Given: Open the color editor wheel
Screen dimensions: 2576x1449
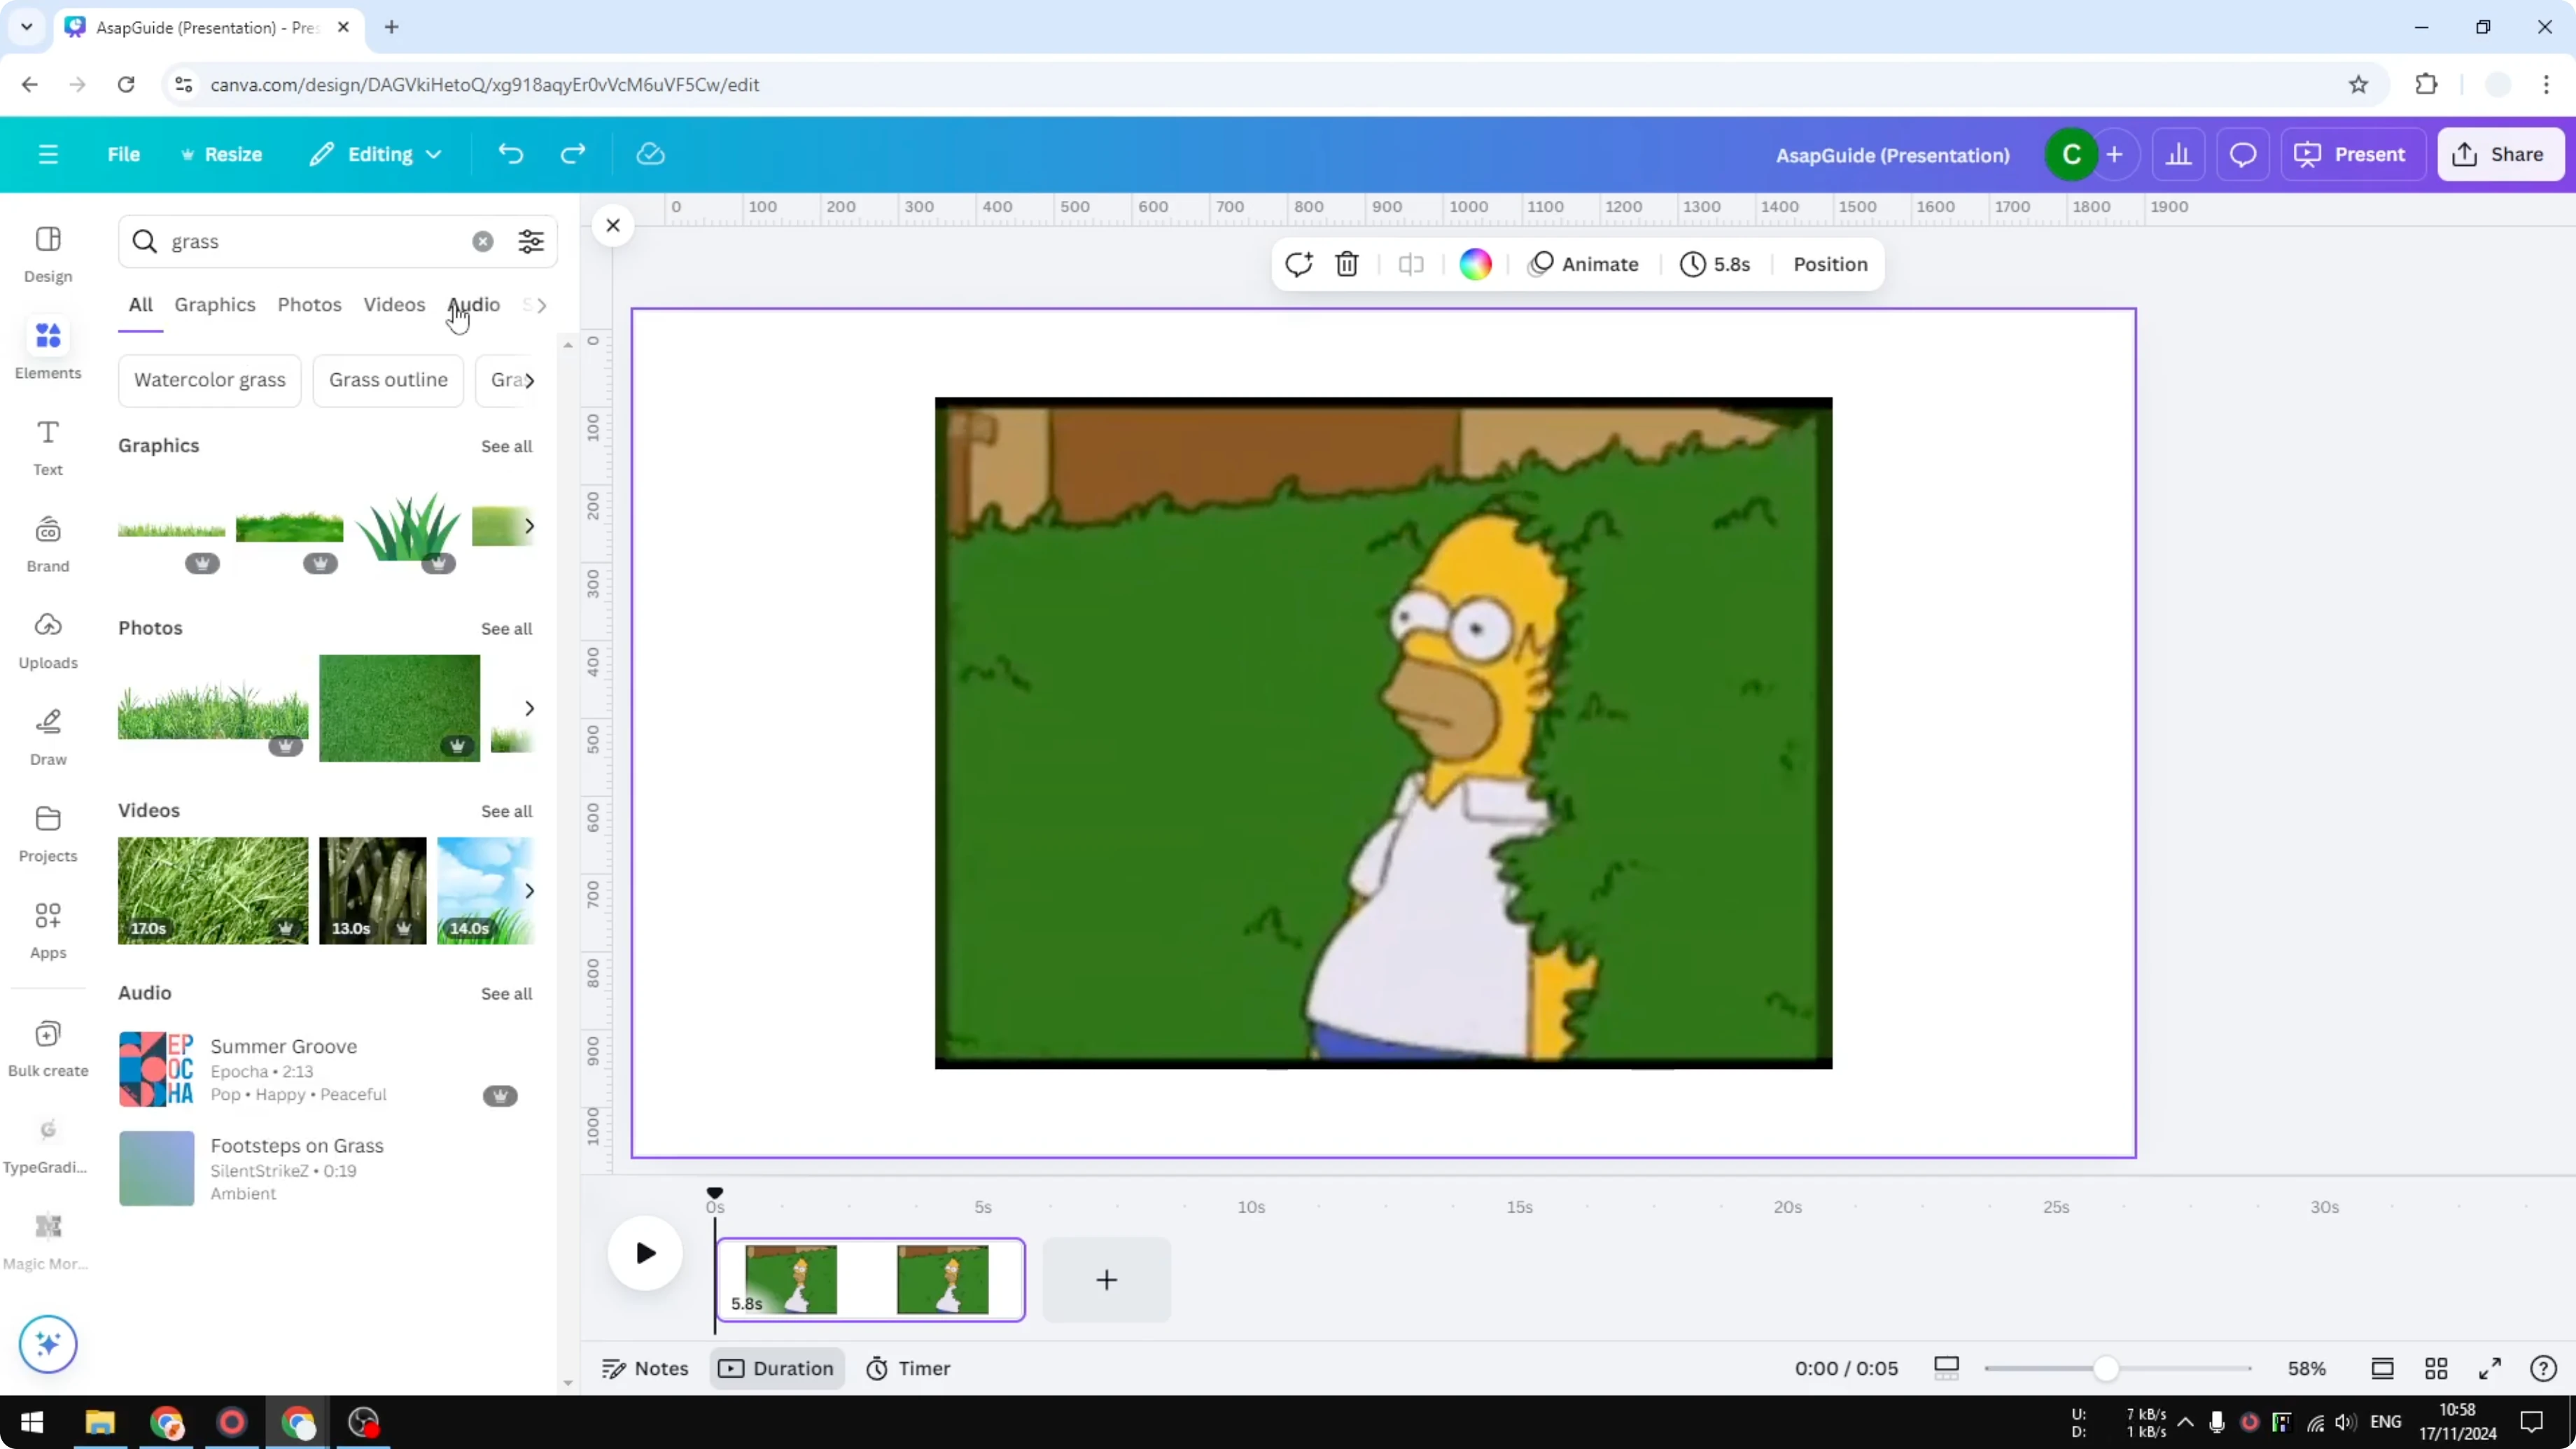Looking at the screenshot, I should click(x=1476, y=264).
